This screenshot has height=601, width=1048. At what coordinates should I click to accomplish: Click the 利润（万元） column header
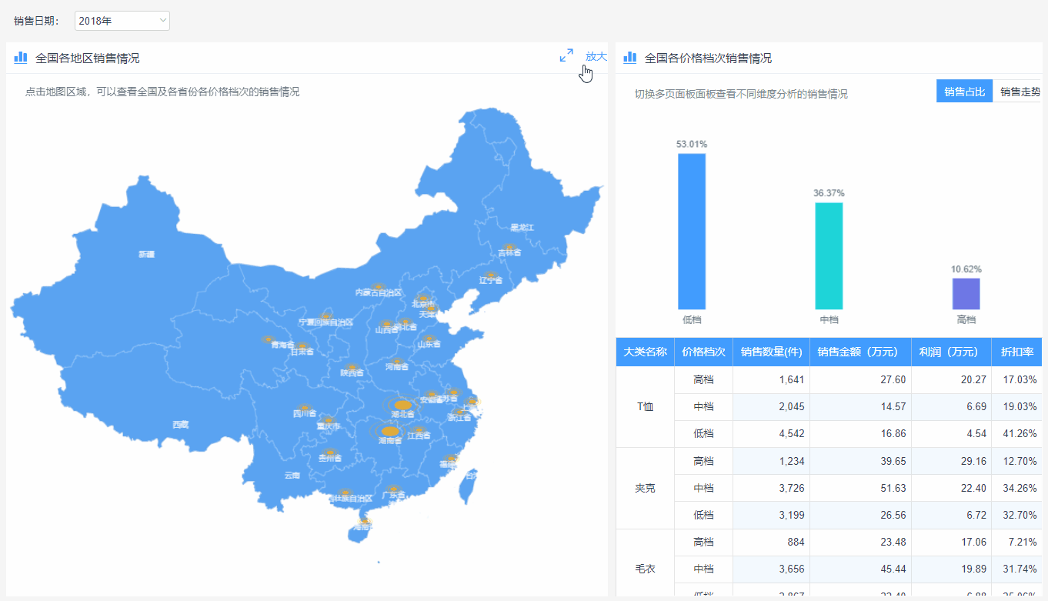(951, 352)
